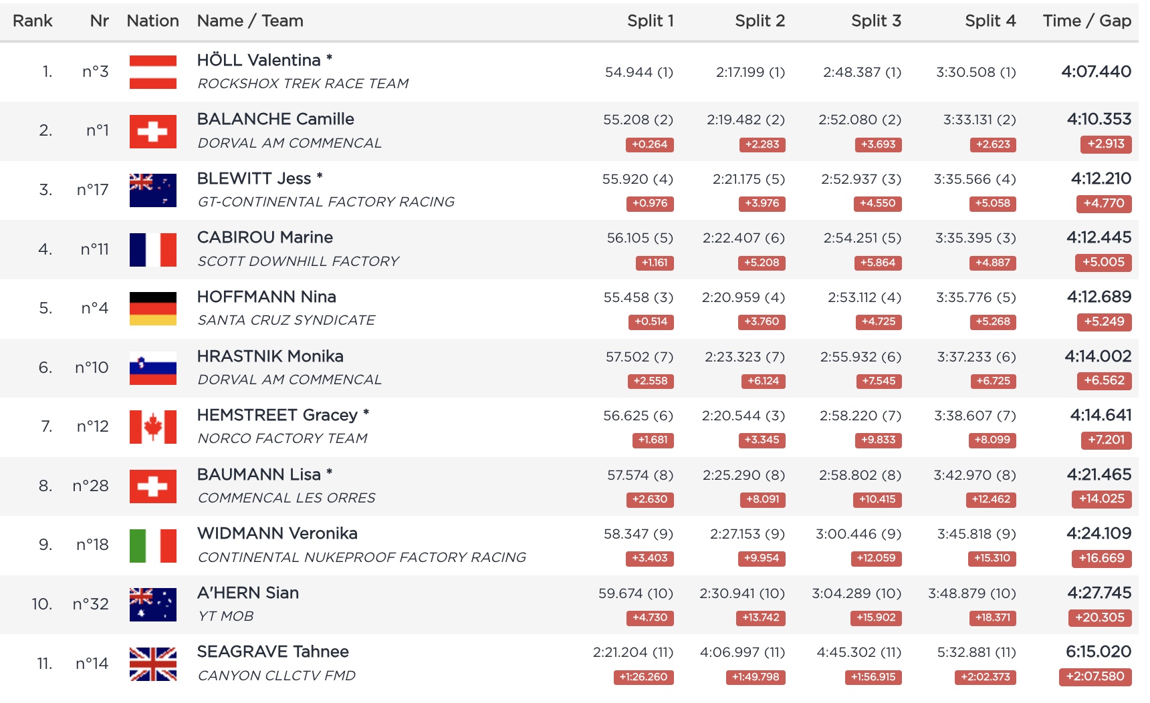
Task: Click team name SANTA CRUZ SYNDICATE
Action: [286, 321]
